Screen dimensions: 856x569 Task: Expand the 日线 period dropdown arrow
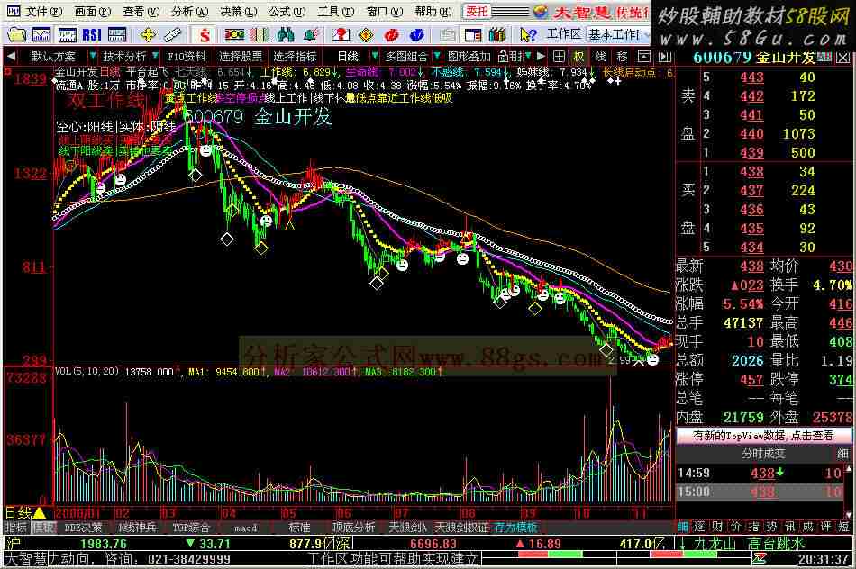point(374,56)
